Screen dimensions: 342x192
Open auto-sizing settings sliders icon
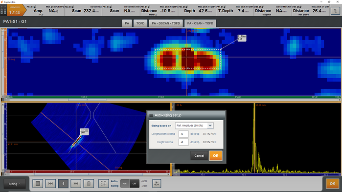[x=157, y=184]
